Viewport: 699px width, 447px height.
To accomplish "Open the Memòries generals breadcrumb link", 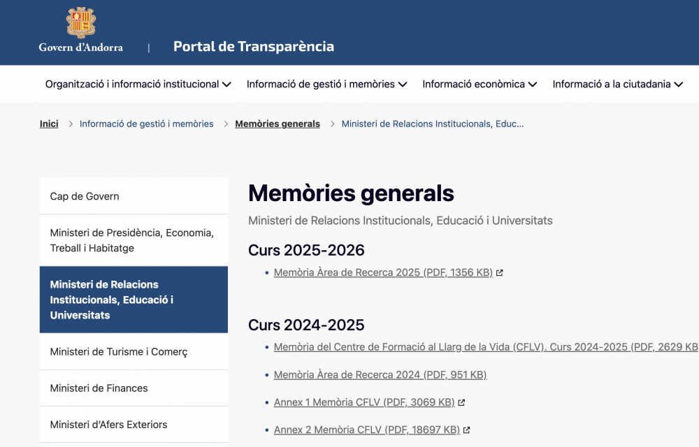I will tap(278, 124).
